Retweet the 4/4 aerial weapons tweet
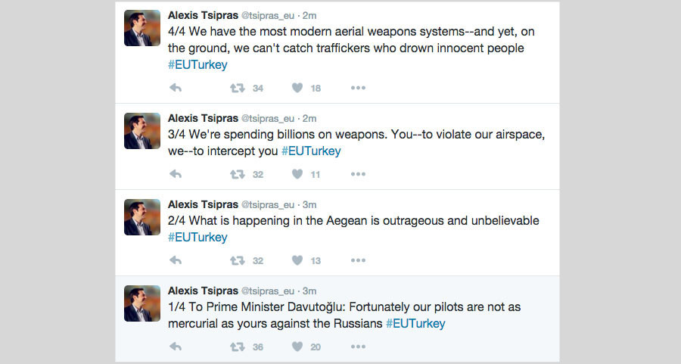This screenshot has width=681, height=364. (x=237, y=88)
